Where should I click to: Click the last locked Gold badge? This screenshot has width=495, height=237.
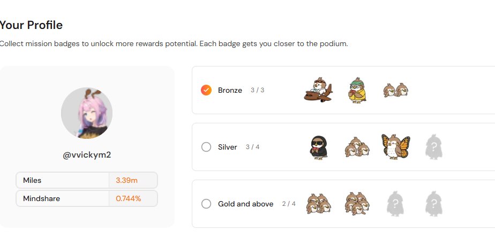[x=433, y=204]
